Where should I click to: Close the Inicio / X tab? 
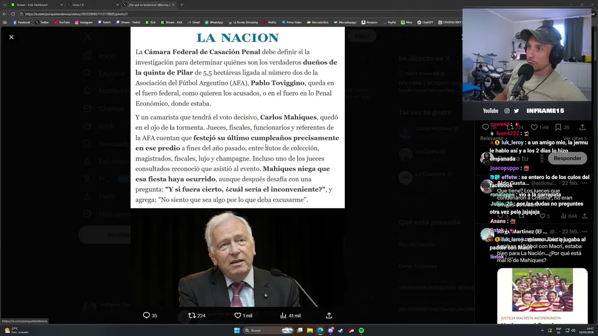(117, 5)
